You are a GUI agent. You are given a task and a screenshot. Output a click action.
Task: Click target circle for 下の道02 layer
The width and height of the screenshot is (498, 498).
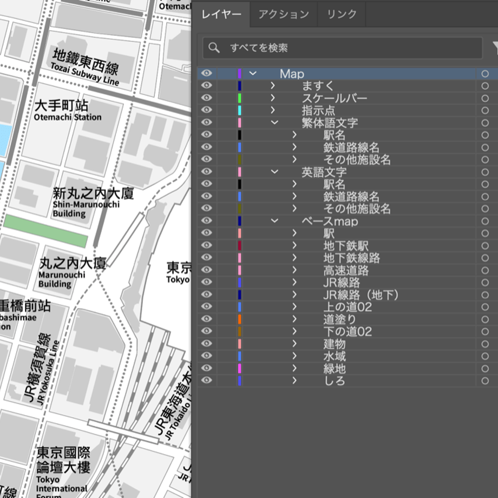pos(485,332)
